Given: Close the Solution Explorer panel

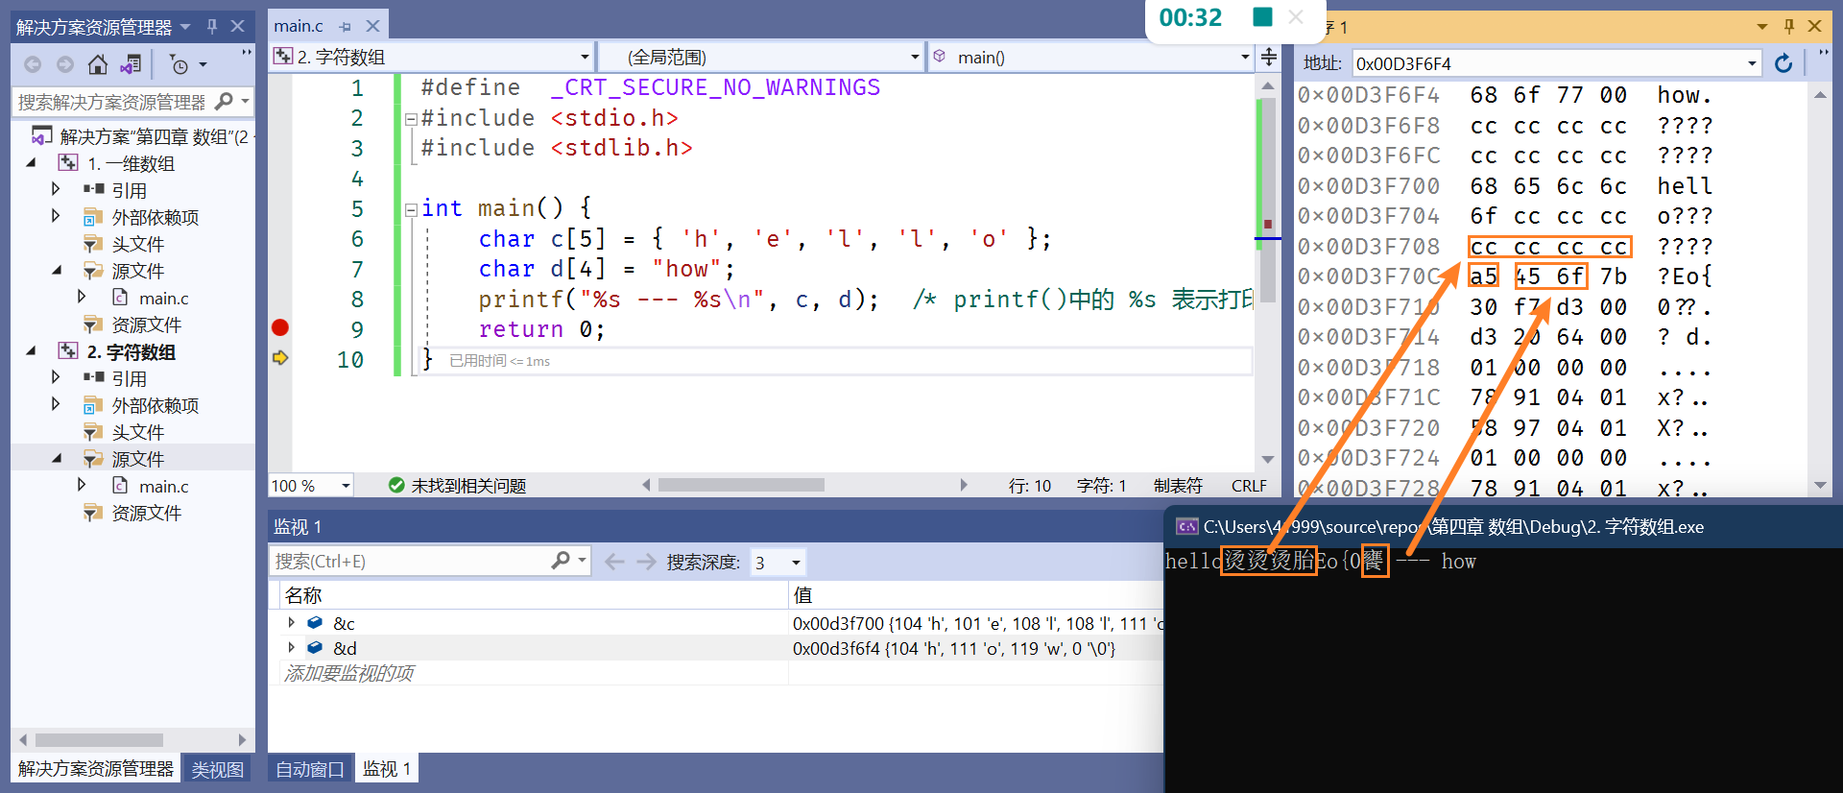Looking at the screenshot, I should point(237,27).
